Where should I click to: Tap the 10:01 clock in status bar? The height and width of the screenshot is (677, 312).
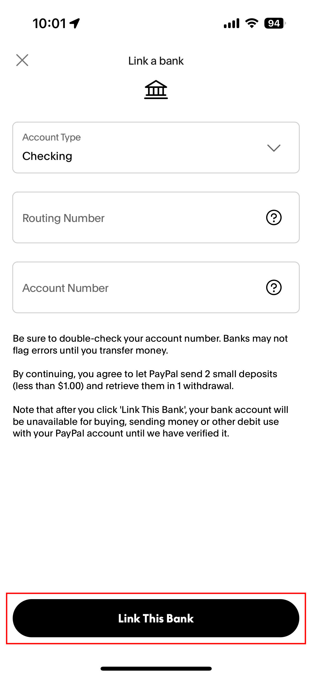pos(49,23)
